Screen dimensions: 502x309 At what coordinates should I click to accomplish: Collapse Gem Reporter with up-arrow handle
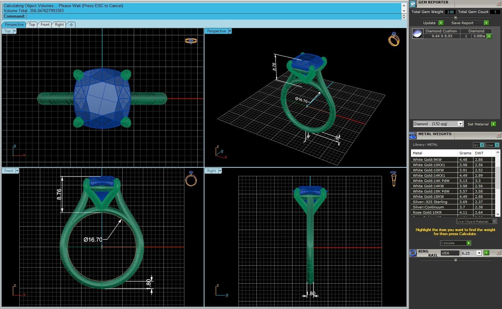[x=456, y=17]
